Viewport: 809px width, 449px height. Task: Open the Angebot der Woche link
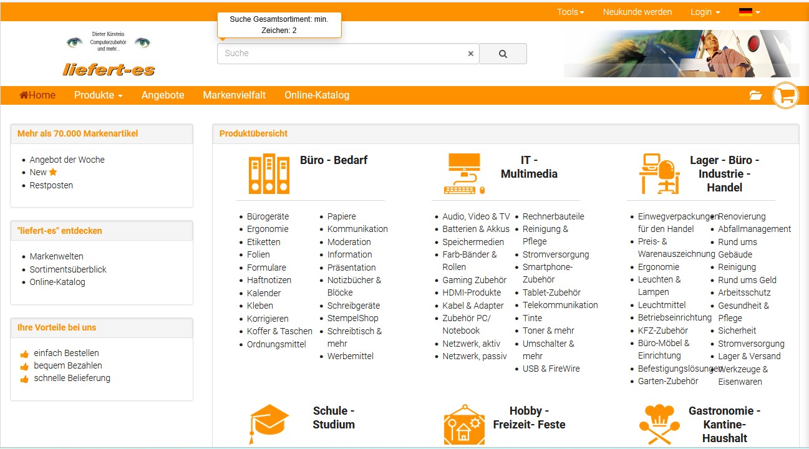67,160
